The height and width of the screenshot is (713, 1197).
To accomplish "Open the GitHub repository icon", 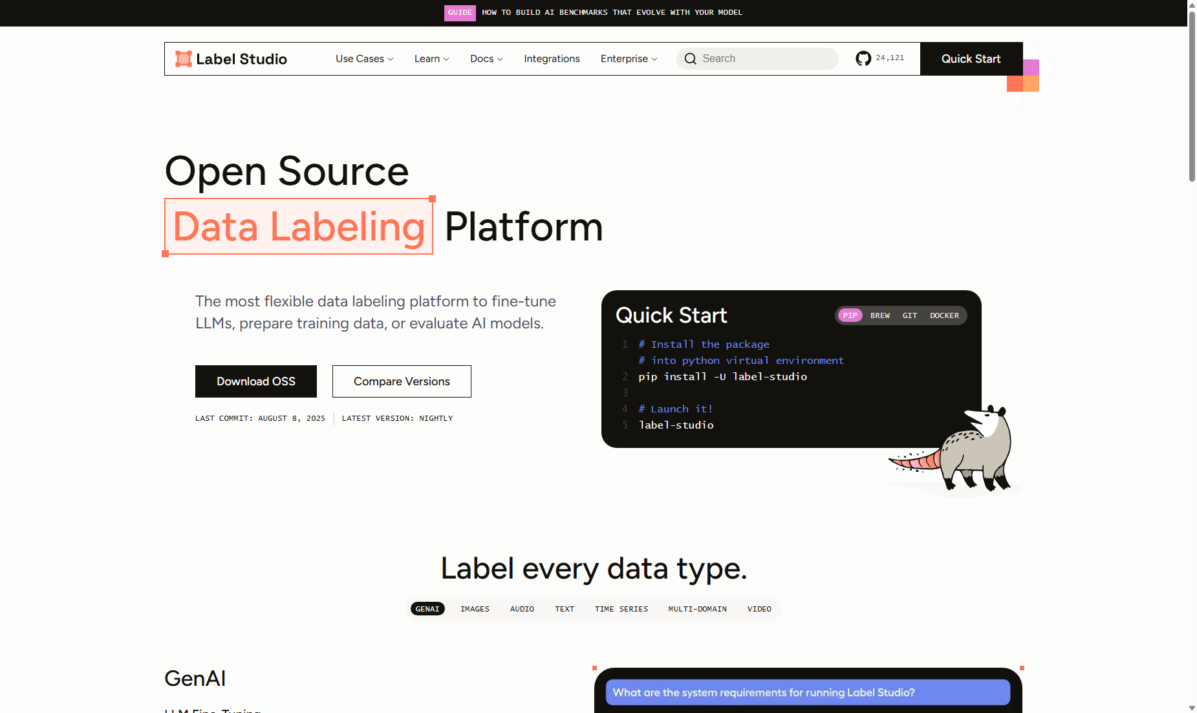I will [x=863, y=59].
